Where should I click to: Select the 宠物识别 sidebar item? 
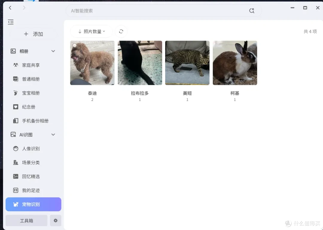(33, 204)
